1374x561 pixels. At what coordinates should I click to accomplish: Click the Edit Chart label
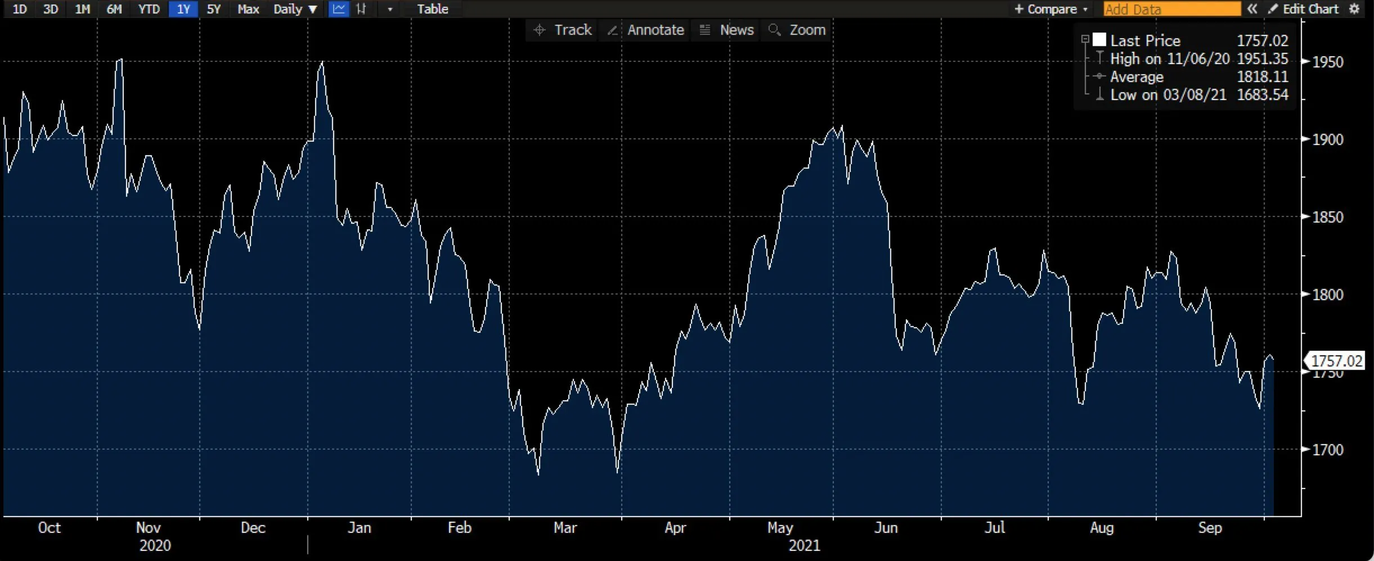[1311, 8]
